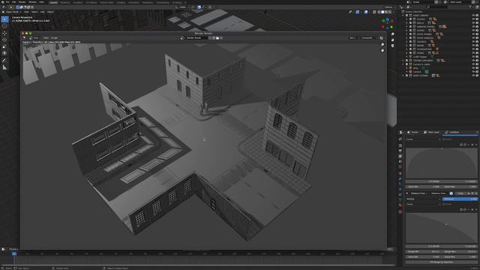This screenshot has width=480, height=270.
Task: Collapse the Distance from modifier panel
Action: [x=407, y=193]
